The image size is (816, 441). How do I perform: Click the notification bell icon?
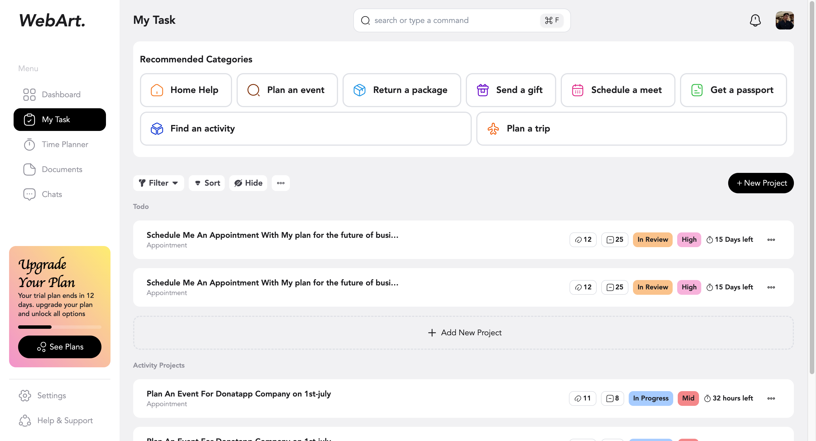tap(755, 20)
